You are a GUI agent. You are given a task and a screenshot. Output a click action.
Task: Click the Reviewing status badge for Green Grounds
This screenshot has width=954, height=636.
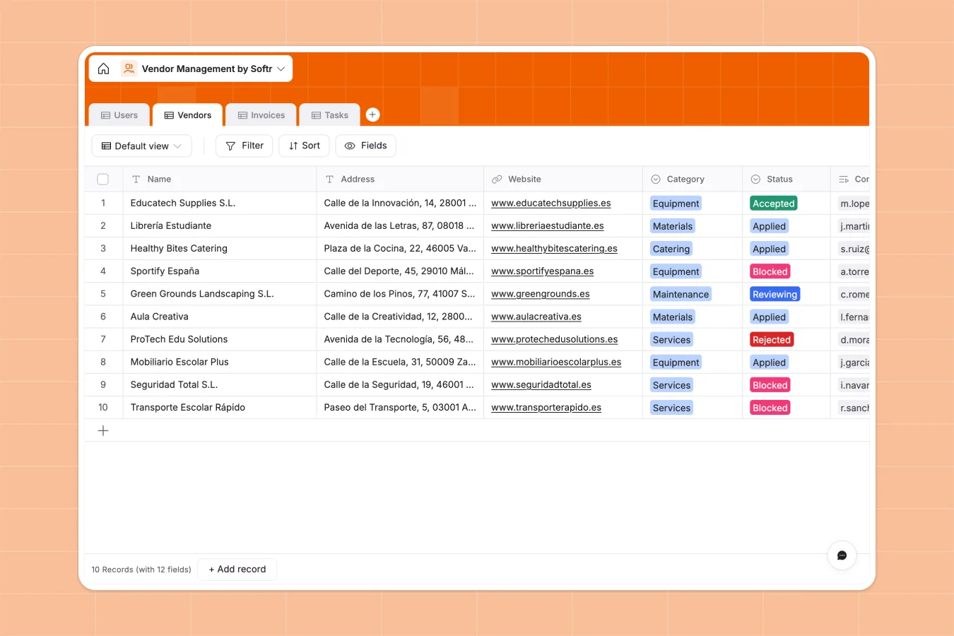click(775, 293)
